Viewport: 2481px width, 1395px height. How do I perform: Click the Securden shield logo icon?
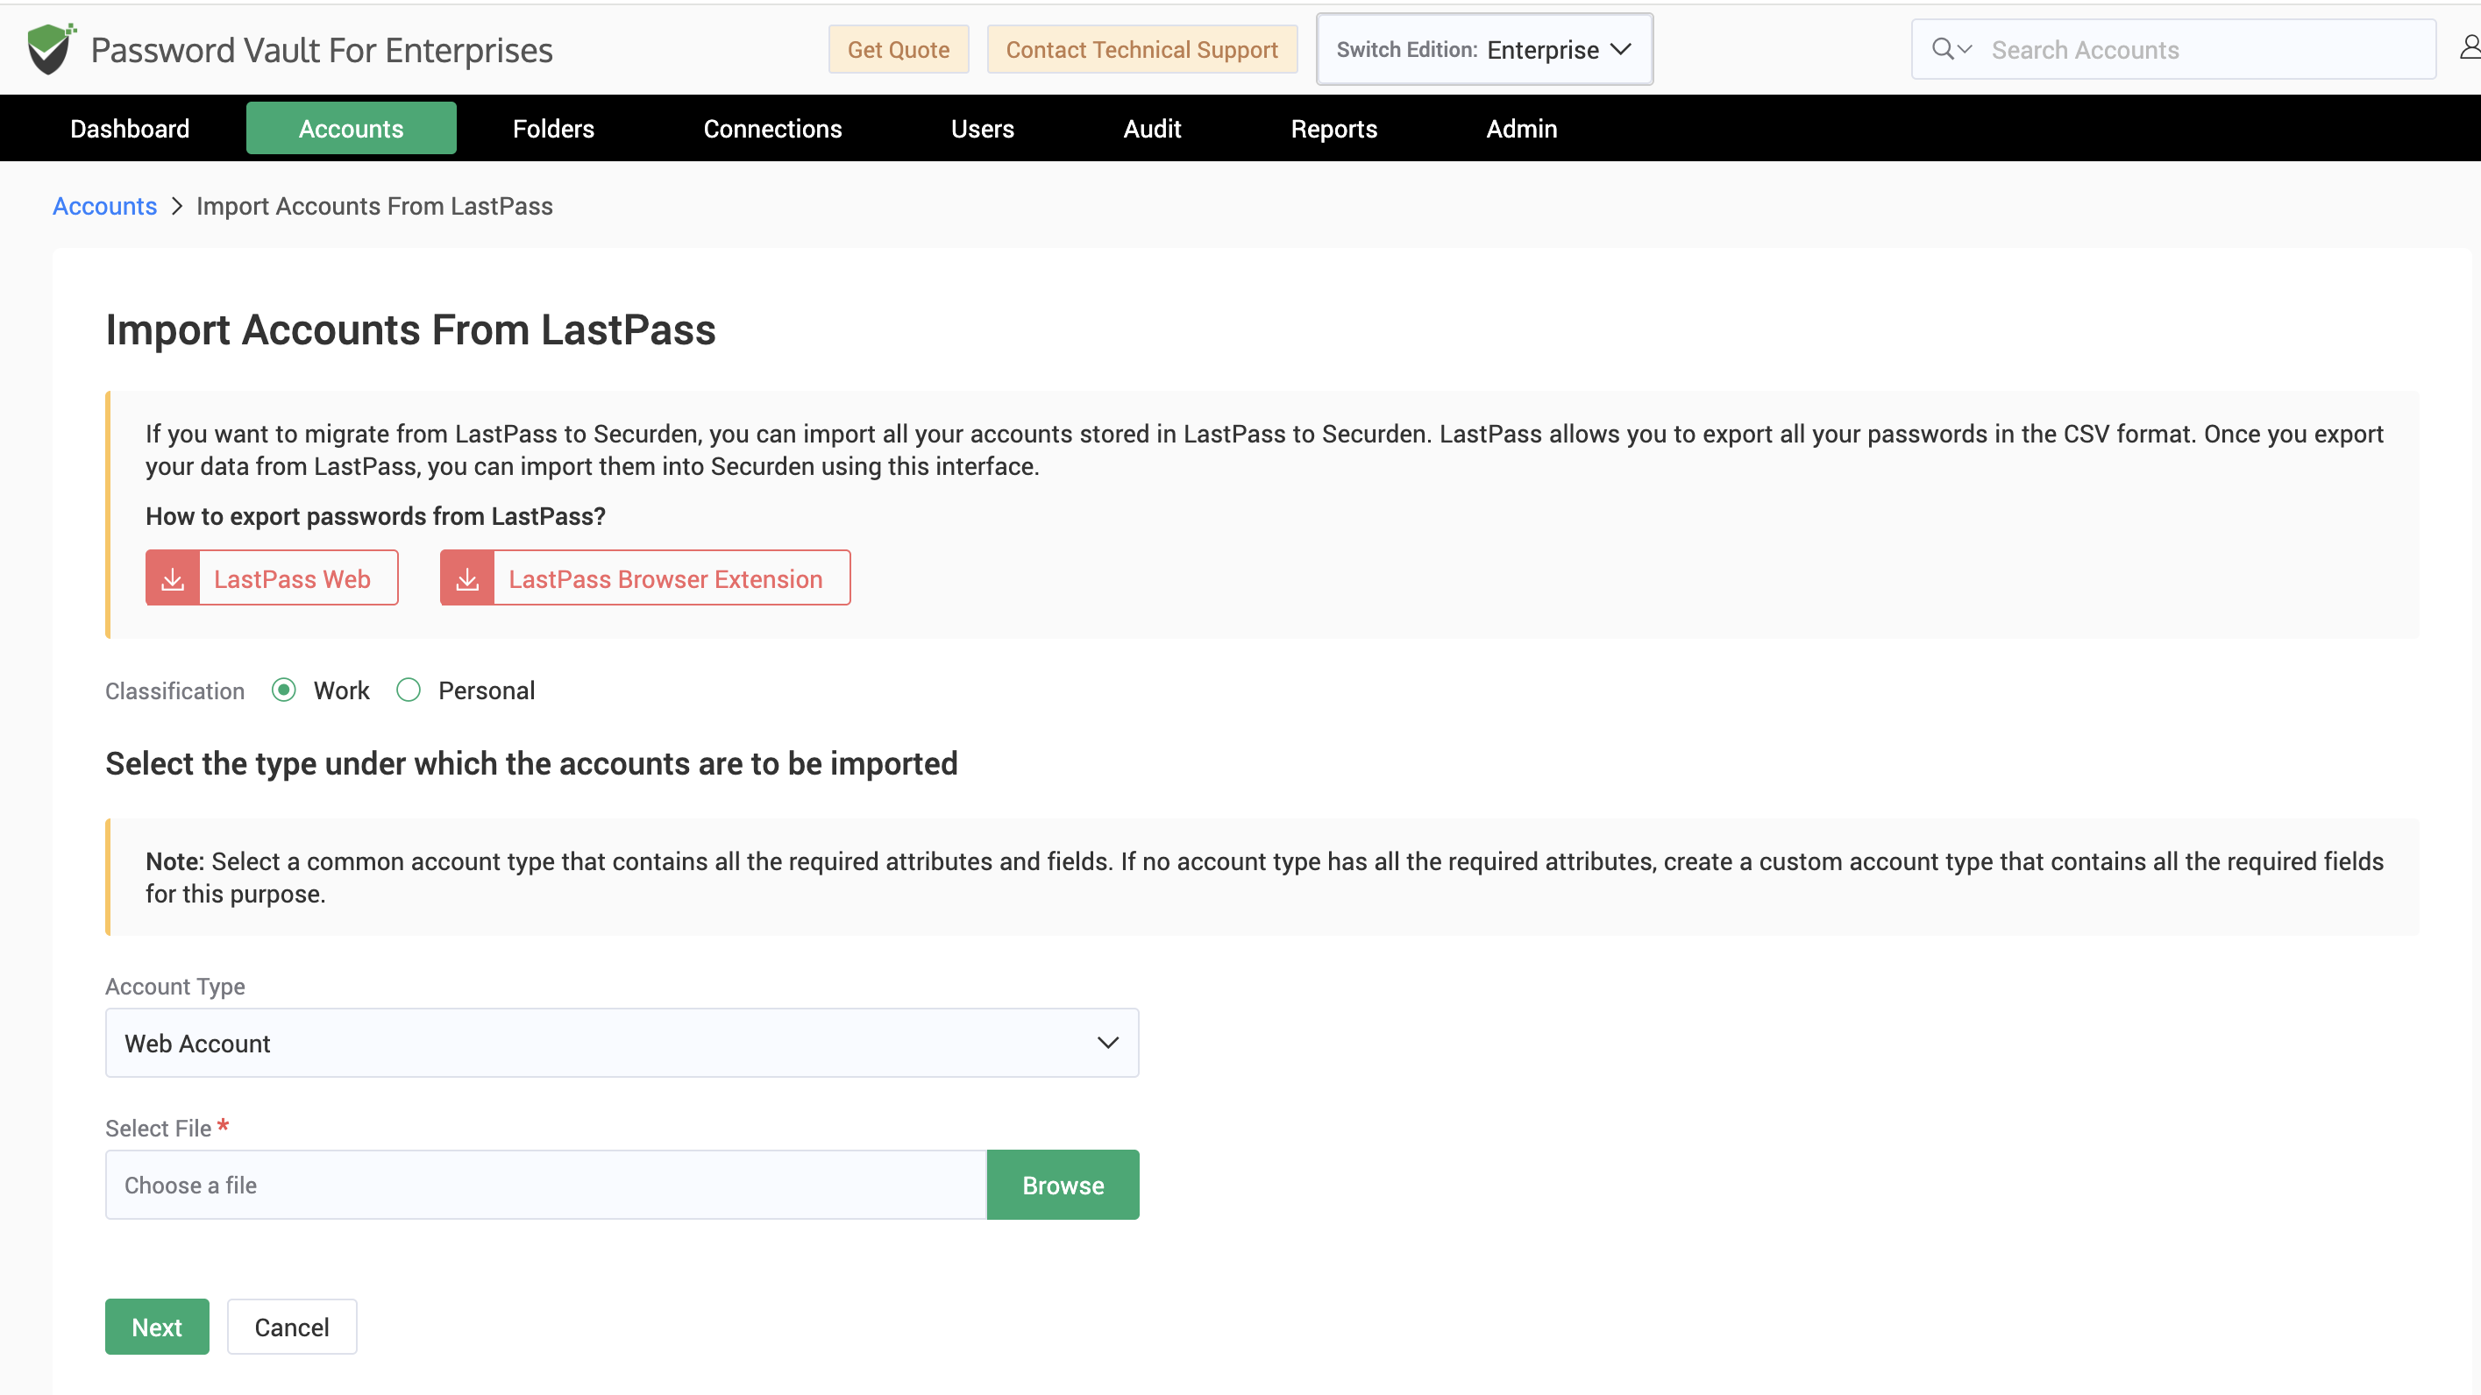point(50,49)
